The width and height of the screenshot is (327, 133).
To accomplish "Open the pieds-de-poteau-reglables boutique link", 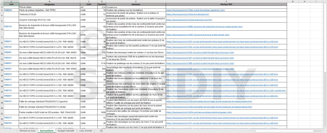I will pyautogui.click(x=195, y=10).
